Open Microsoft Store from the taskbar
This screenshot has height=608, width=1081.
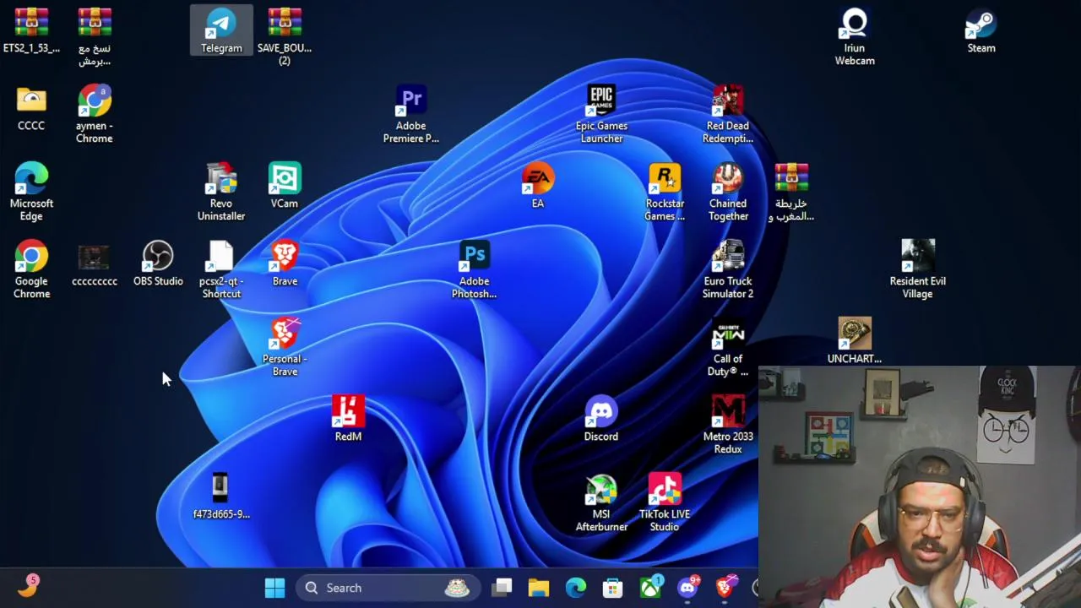[613, 588]
